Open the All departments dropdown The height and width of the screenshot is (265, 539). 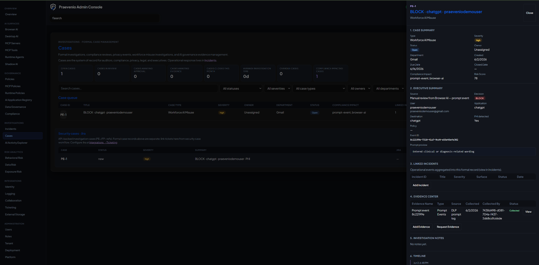389,89
